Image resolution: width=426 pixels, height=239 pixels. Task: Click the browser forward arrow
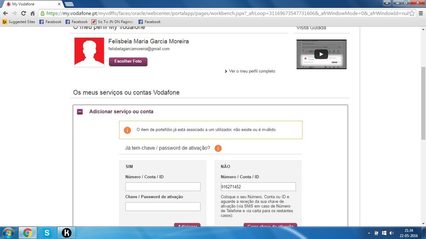coord(14,13)
